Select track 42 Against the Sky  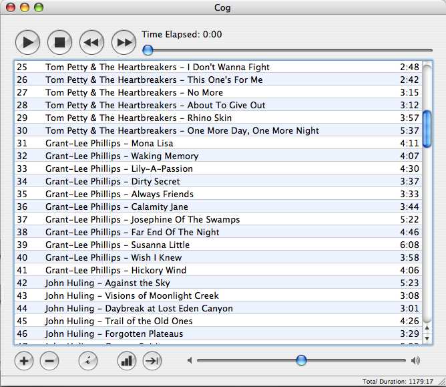218,283
